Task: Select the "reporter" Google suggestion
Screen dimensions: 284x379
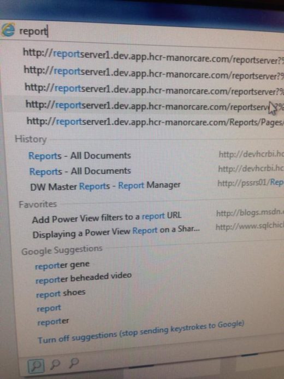Action: coord(53,322)
